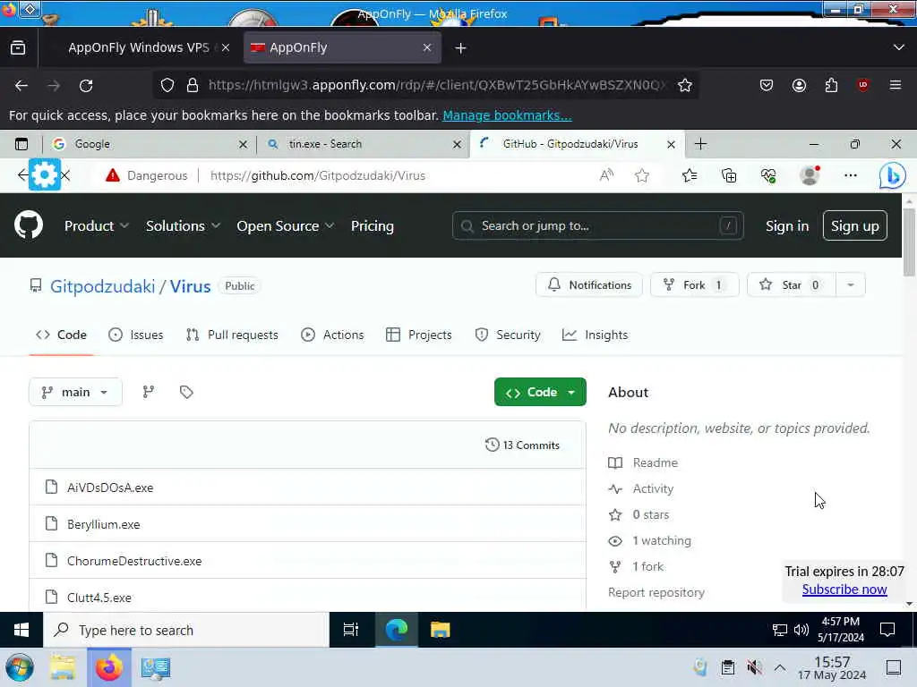Open Edge favorites list icon

690,175
